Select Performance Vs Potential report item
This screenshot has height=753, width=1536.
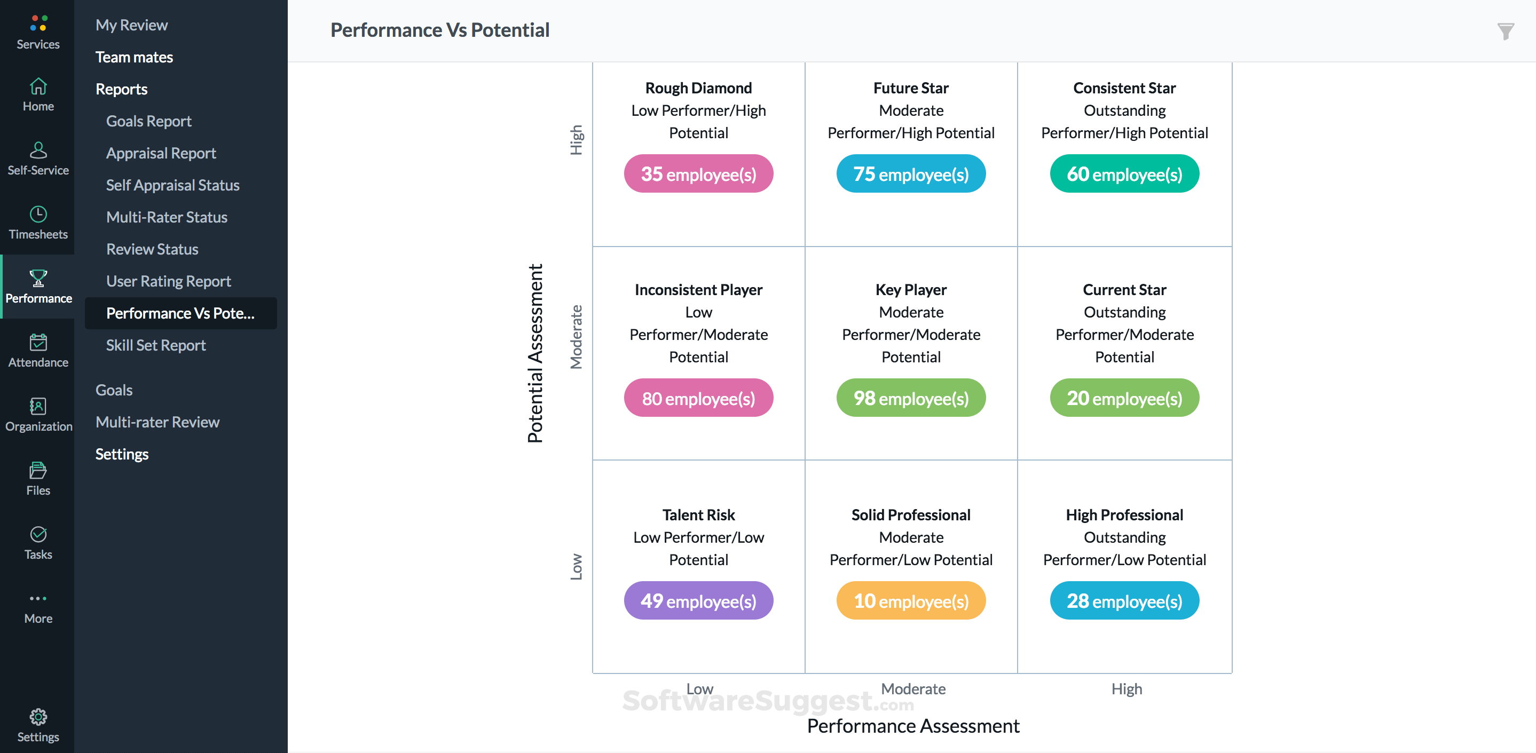[x=180, y=313]
